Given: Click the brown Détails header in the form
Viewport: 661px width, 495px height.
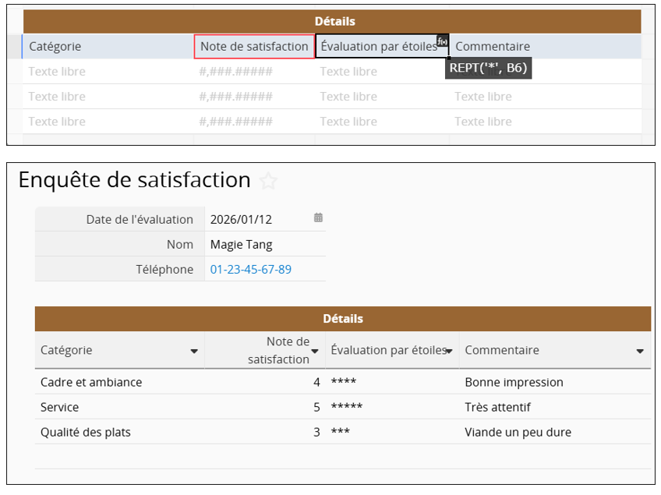Looking at the screenshot, I should (x=342, y=319).
